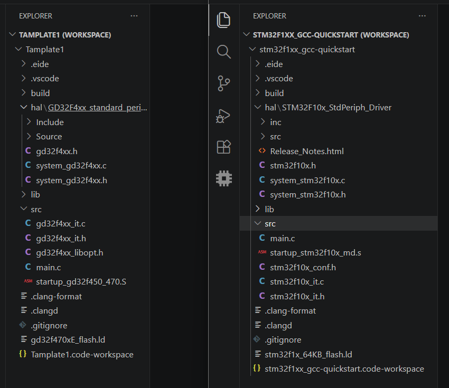Open Tamplate1.code-workspace file
Viewport: 449px width, 388px height.
click(x=77, y=355)
